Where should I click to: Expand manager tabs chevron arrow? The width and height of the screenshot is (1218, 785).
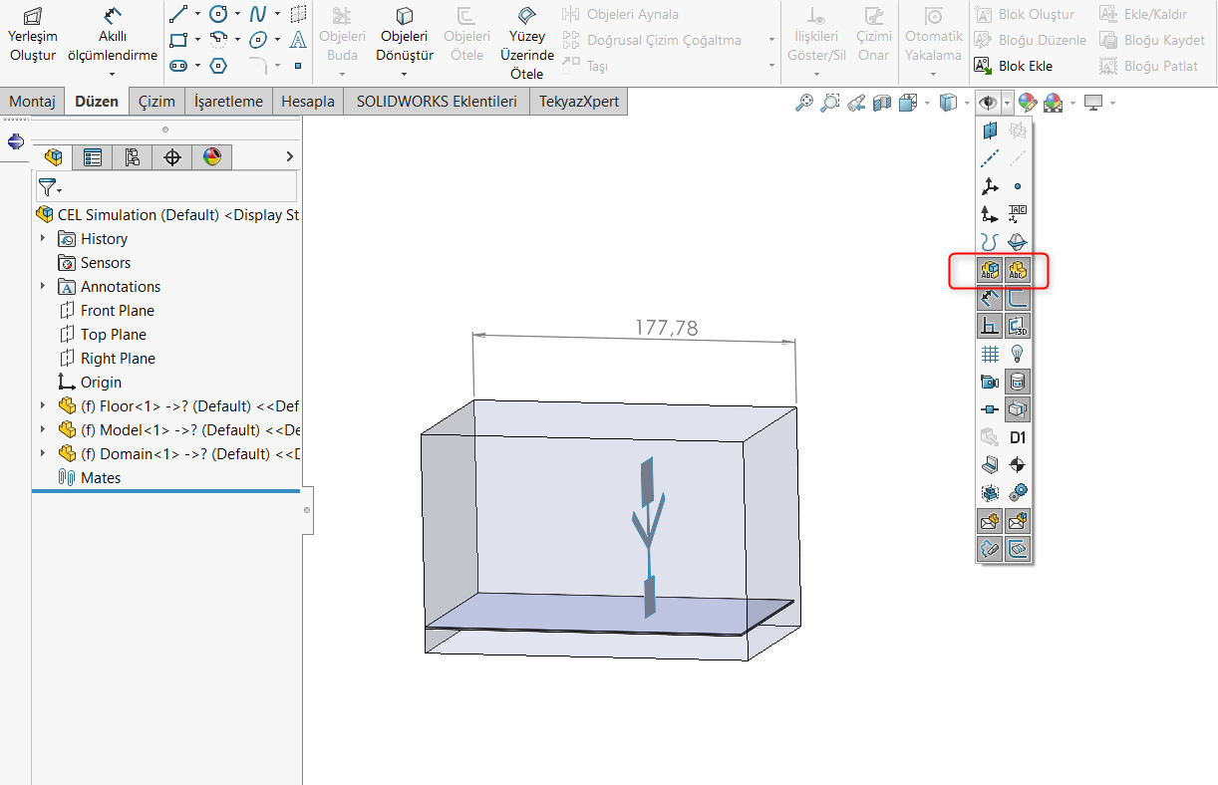click(x=289, y=156)
